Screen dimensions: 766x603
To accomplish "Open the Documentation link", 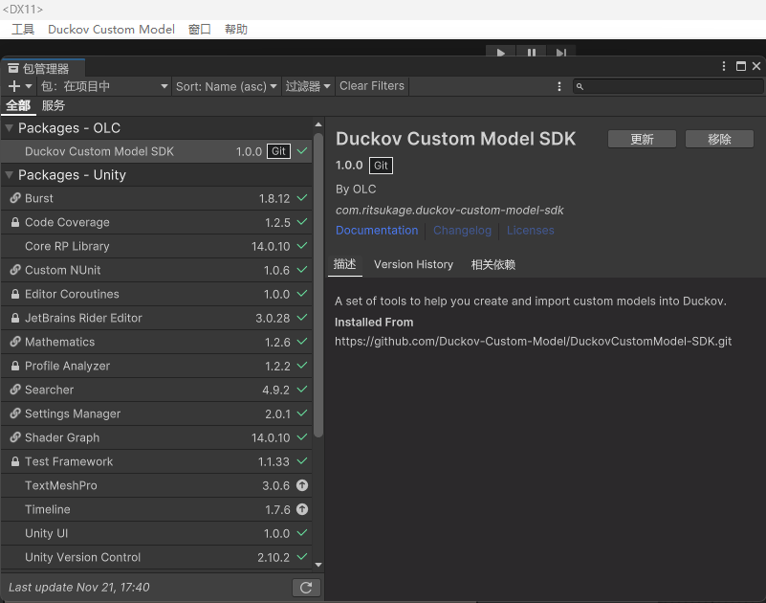I will pyautogui.click(x=377, y=231).
